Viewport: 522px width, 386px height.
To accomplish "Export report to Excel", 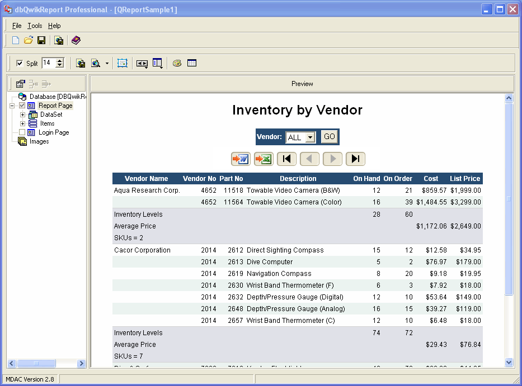I will tap(264, 159).
